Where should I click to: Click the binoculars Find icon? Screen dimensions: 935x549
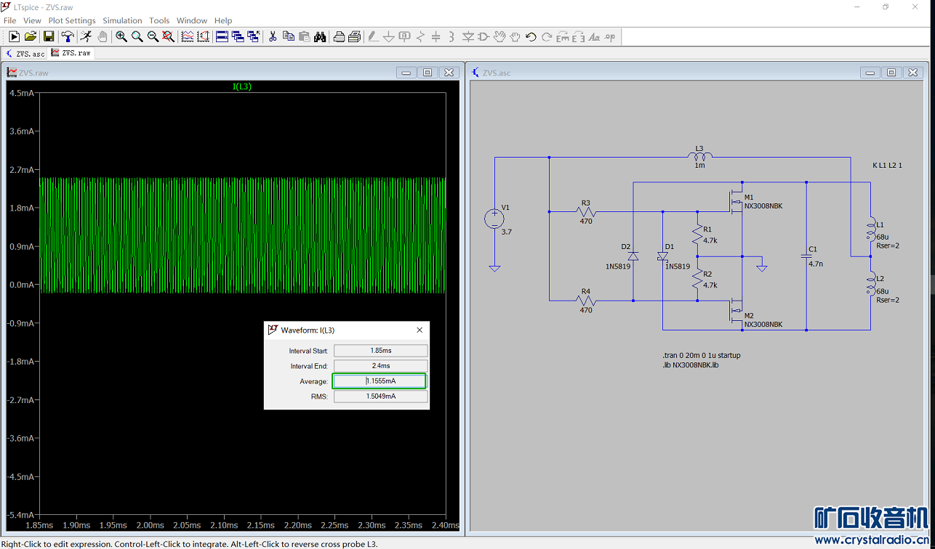click(320, 36)
